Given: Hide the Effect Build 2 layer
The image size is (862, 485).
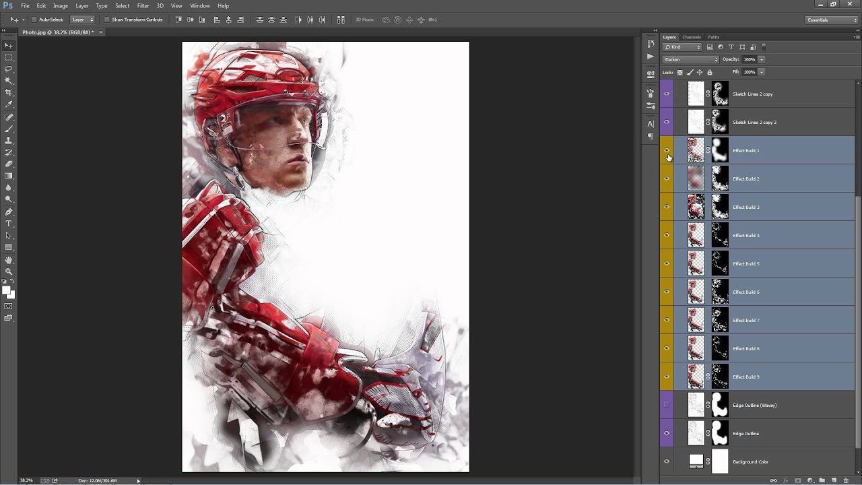Looking at the screenshot, I should (x=667, y=179).
